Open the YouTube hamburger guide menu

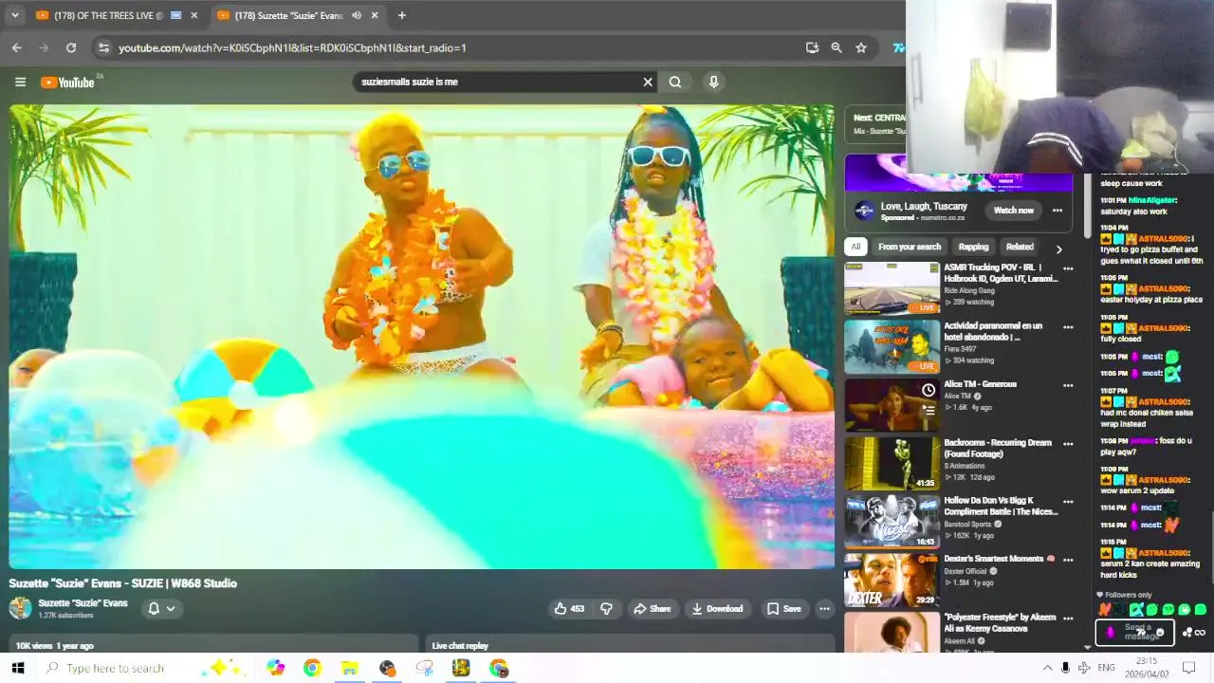(x=20, y=82)
